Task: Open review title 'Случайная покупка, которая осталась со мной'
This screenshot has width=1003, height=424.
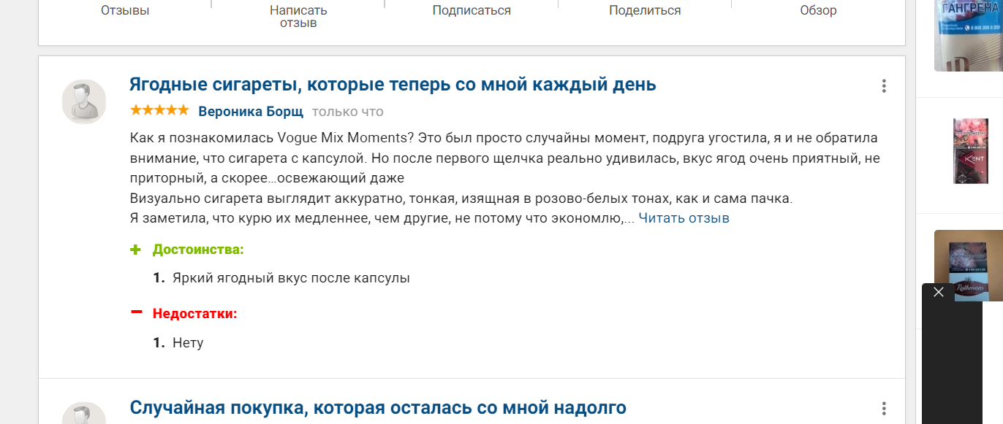Action: pyautogui.click(x=378, y=407)
